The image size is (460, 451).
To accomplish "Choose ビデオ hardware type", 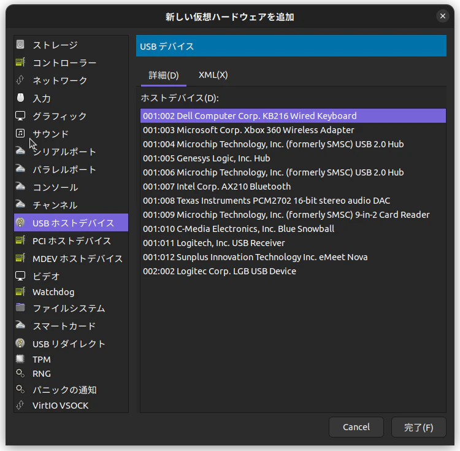I will click(x=71, y=276).
